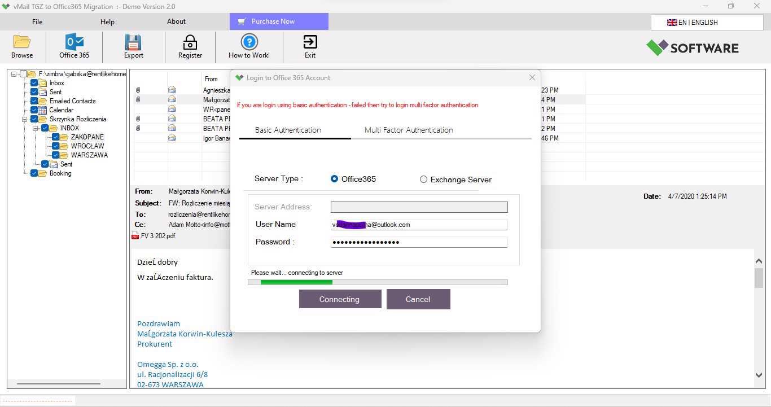Open the Help menu
771x407 pixels.
tap(107, 22)
